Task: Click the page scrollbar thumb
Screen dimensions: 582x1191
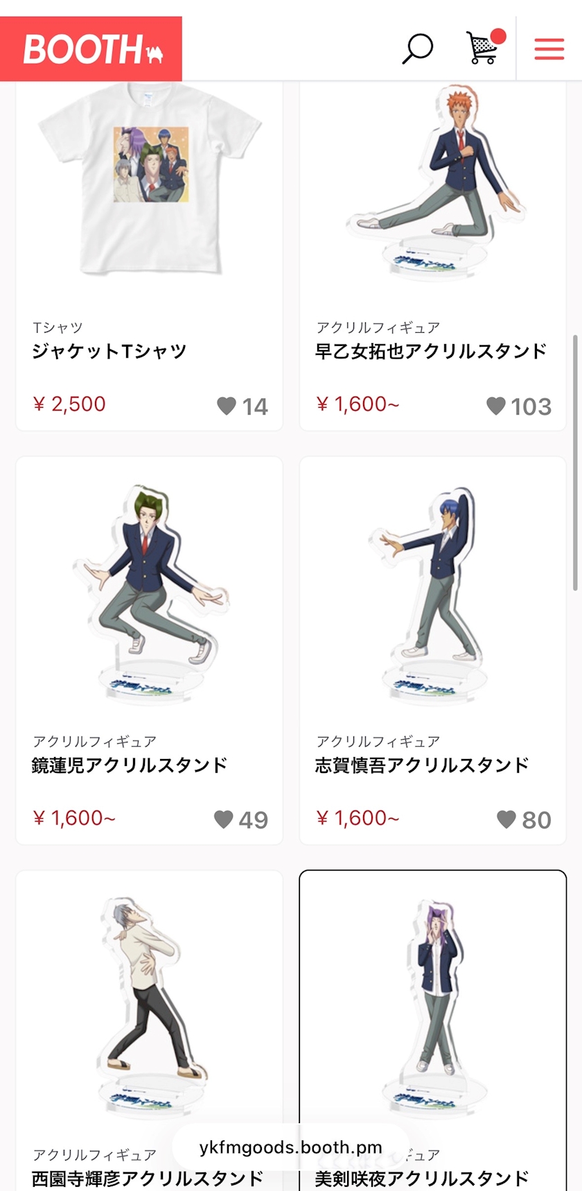Action: pos(575,462)
